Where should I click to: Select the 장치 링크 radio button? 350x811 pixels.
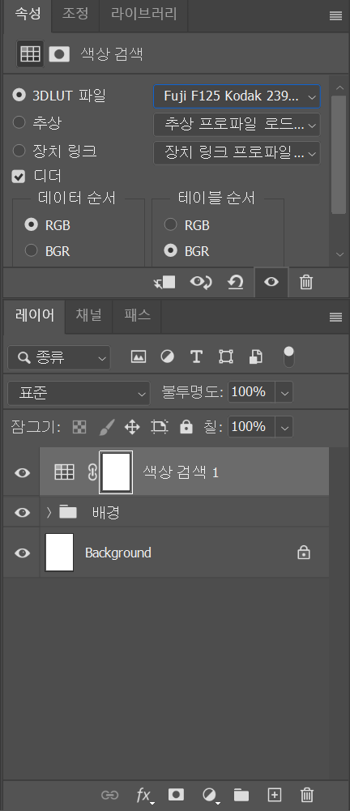tap(19, 151)
